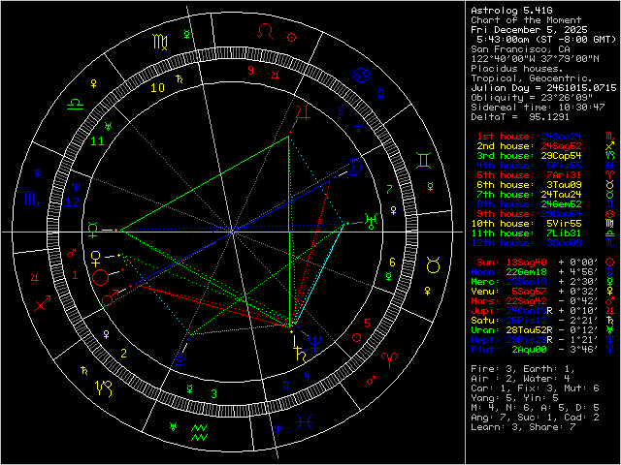
Task: Select the Saturn glyph in the sidebar Satu row
Action: pos(610,321)
